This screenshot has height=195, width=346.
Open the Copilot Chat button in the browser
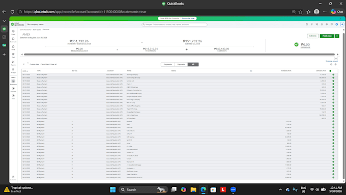point(337,12)
